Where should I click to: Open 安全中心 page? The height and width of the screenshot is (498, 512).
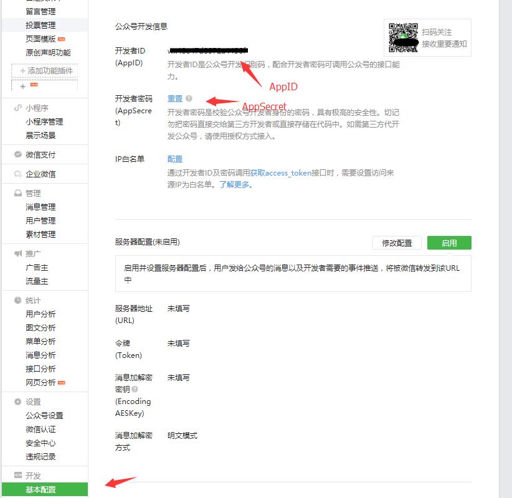tap(40, 443)
